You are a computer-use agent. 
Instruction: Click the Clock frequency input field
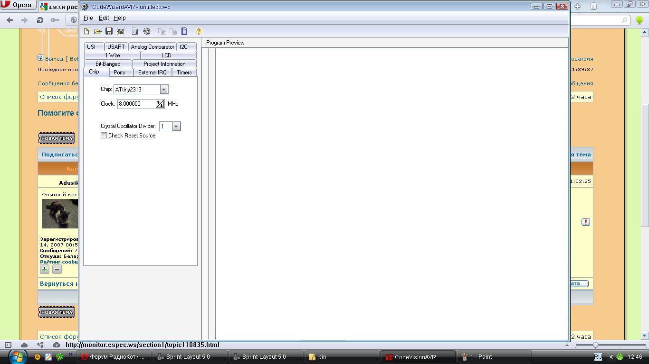136,104
